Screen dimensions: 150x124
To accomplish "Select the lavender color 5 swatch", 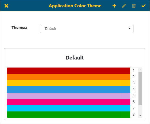I will [x=68, y=96].
